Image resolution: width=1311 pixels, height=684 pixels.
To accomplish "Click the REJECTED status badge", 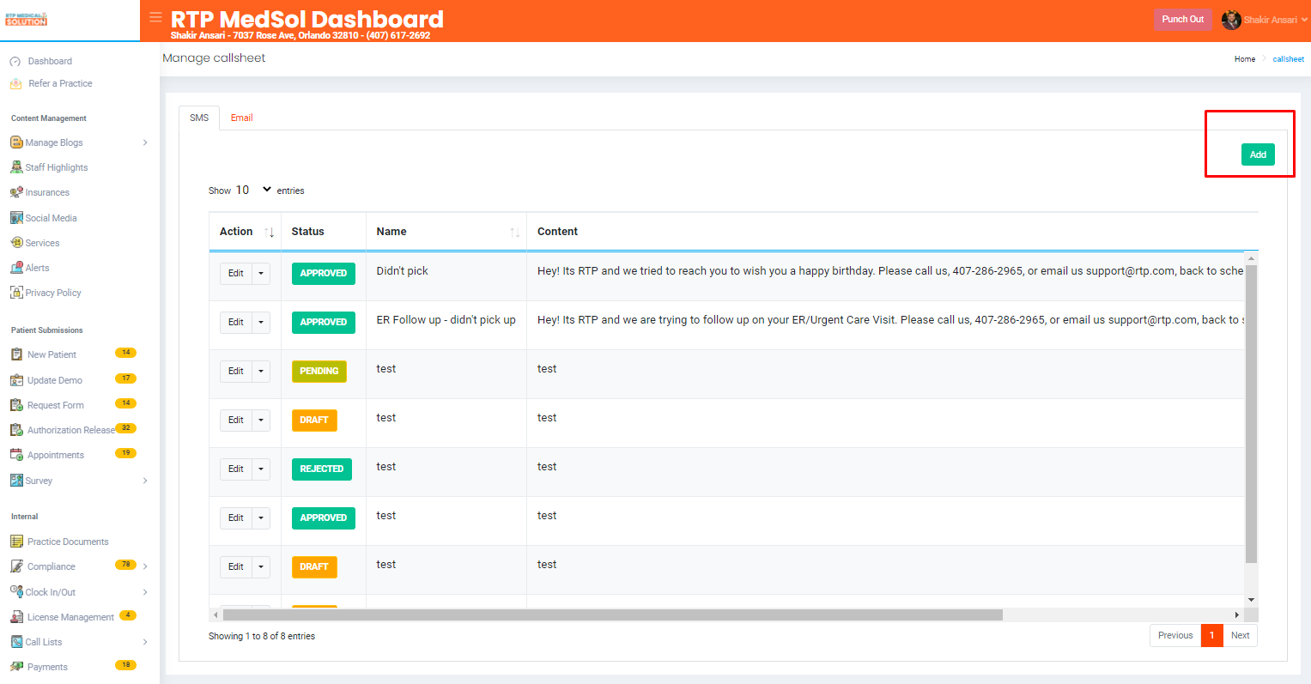I will point(321,469).
